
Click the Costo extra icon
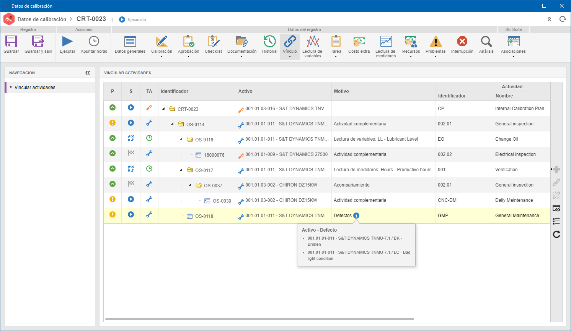pyautogui.click(x=359, y=41)
